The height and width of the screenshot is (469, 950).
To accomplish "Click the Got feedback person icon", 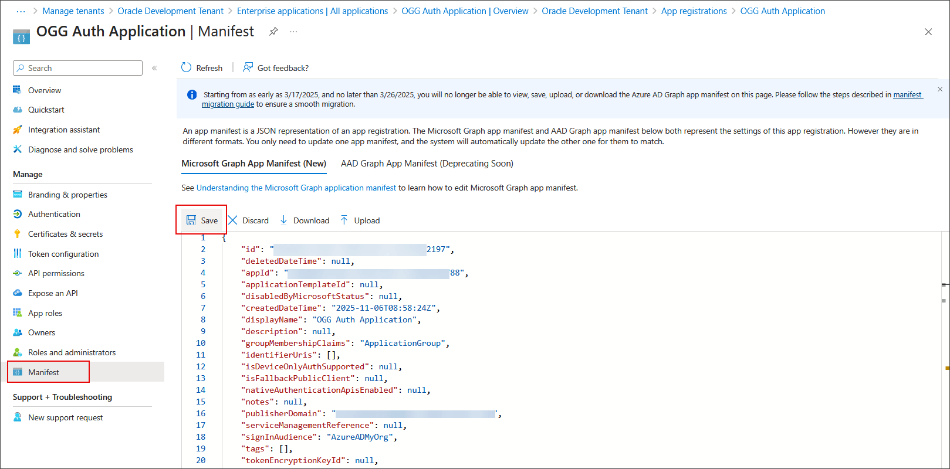I will click(x=248, y=67).
